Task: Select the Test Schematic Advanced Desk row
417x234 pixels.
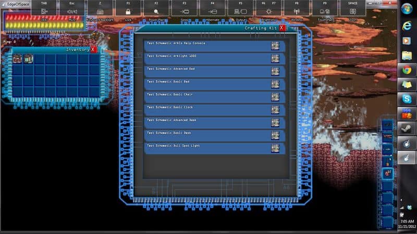Action: click(x=215, y=123)
